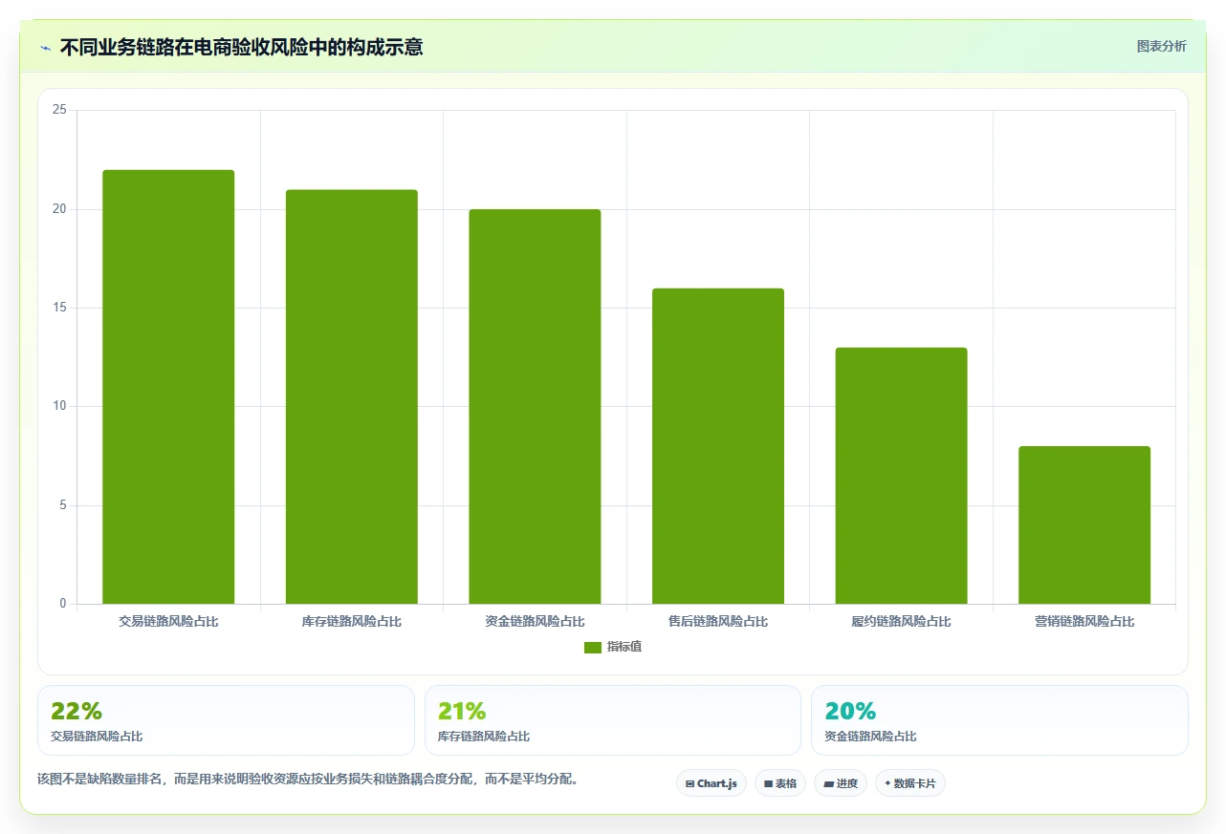Open the 22% 交易链路风险占比 data card
Screen dimensions: 1226x834
coord(226,720)
